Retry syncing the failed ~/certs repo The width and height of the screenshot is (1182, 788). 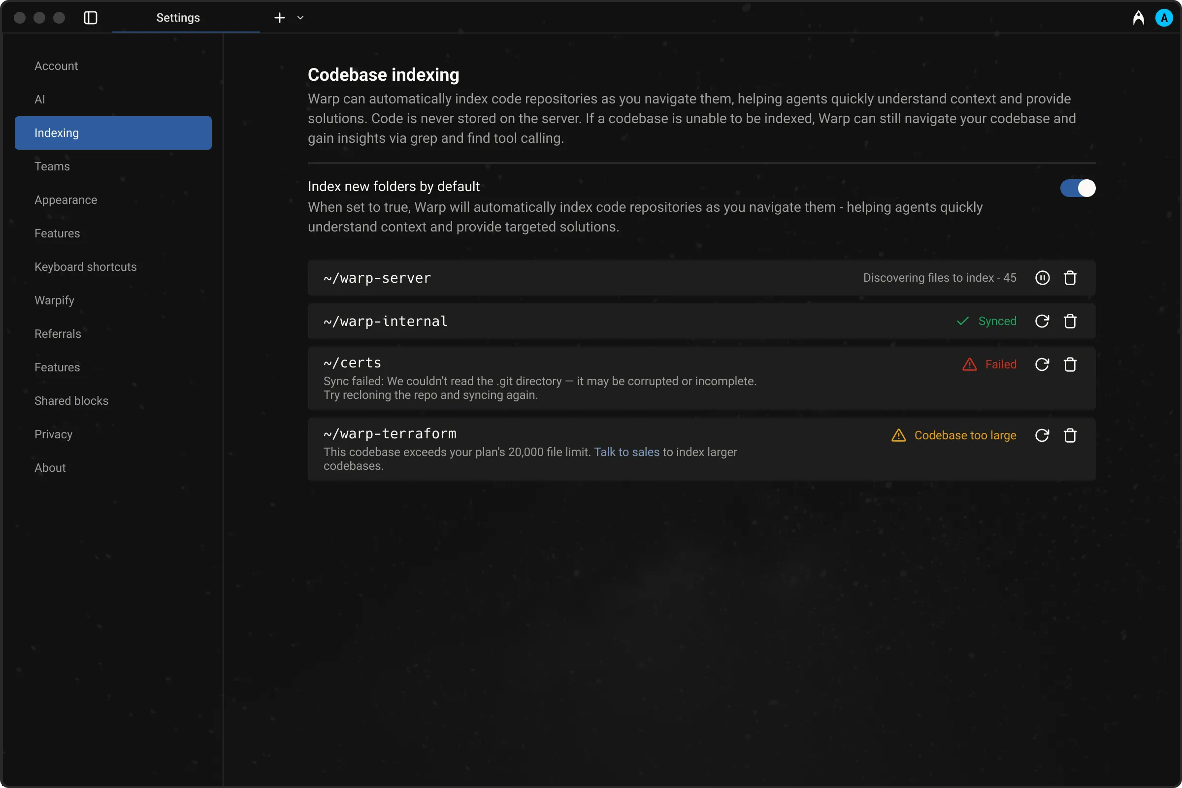pos(1042,364)
